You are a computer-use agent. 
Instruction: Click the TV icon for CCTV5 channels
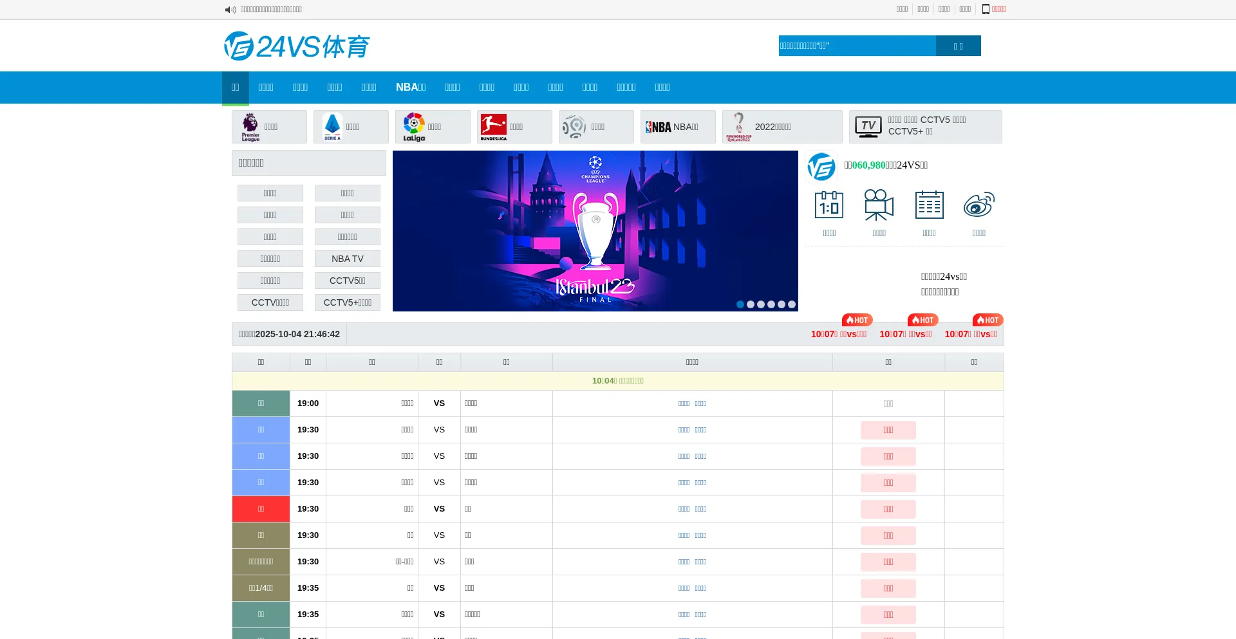click(868, 126)
